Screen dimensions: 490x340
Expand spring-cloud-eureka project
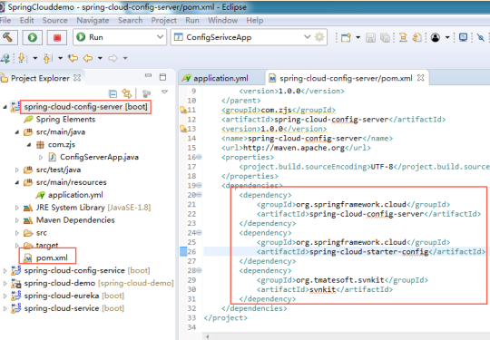coord(5,296)
